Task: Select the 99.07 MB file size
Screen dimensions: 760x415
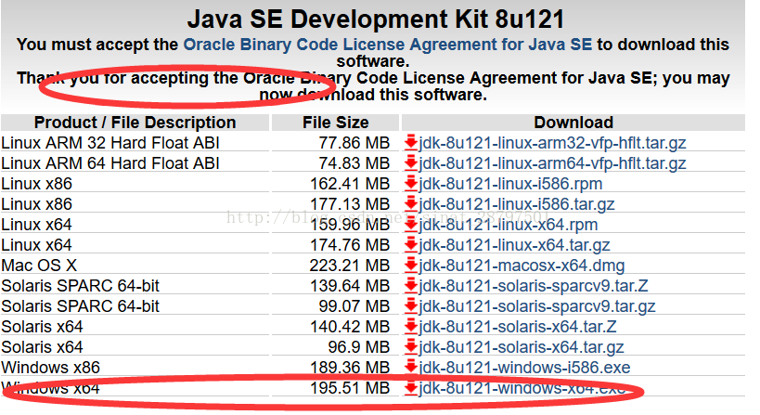Action: (354, 306)
